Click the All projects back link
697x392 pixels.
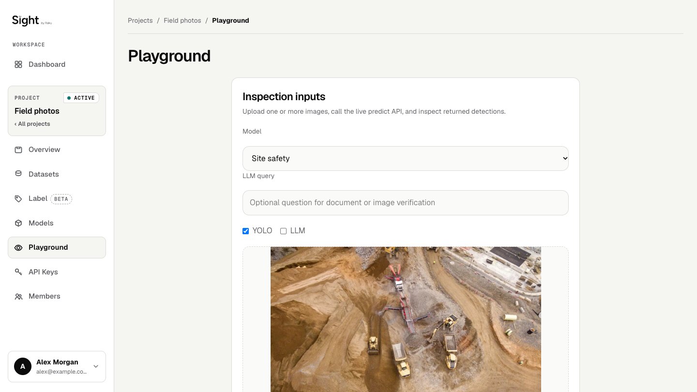(x=32, y=124)
